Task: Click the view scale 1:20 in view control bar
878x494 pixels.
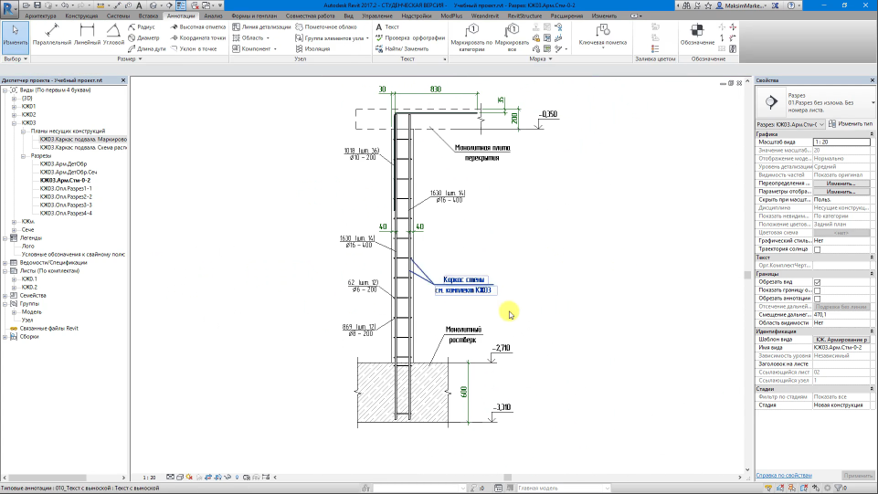Action: click(149, 478)
